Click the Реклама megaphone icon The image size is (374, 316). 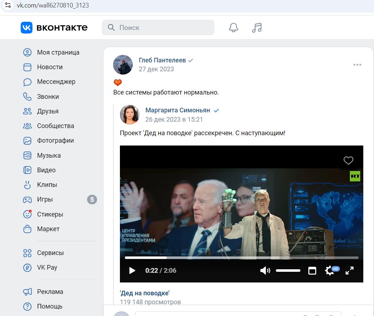click(x=27, y=292)
